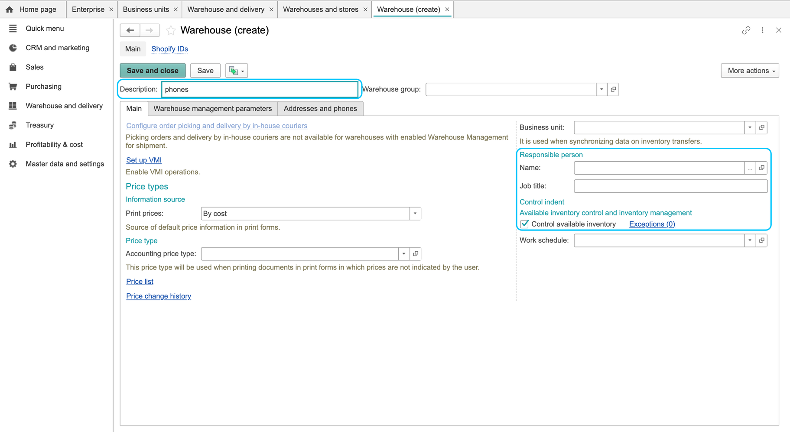Go back with the left arrow button
Image resolution: width=790 pixels, height=432 pixels.
130,30
